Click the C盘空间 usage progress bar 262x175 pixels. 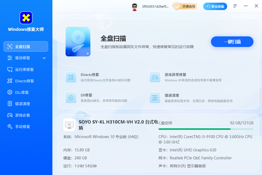click(206, 129)
